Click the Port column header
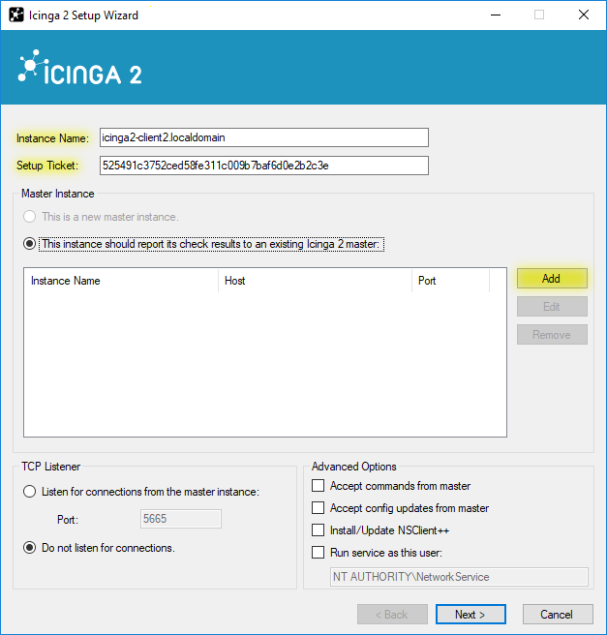Viewport: 607px width, 635px height. (451, 281)
